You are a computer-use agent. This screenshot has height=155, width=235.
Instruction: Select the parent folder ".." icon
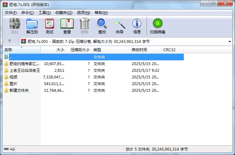pos(6,57)
